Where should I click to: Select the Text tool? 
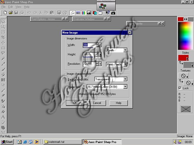pyautogui.click(x=3, y=118)
